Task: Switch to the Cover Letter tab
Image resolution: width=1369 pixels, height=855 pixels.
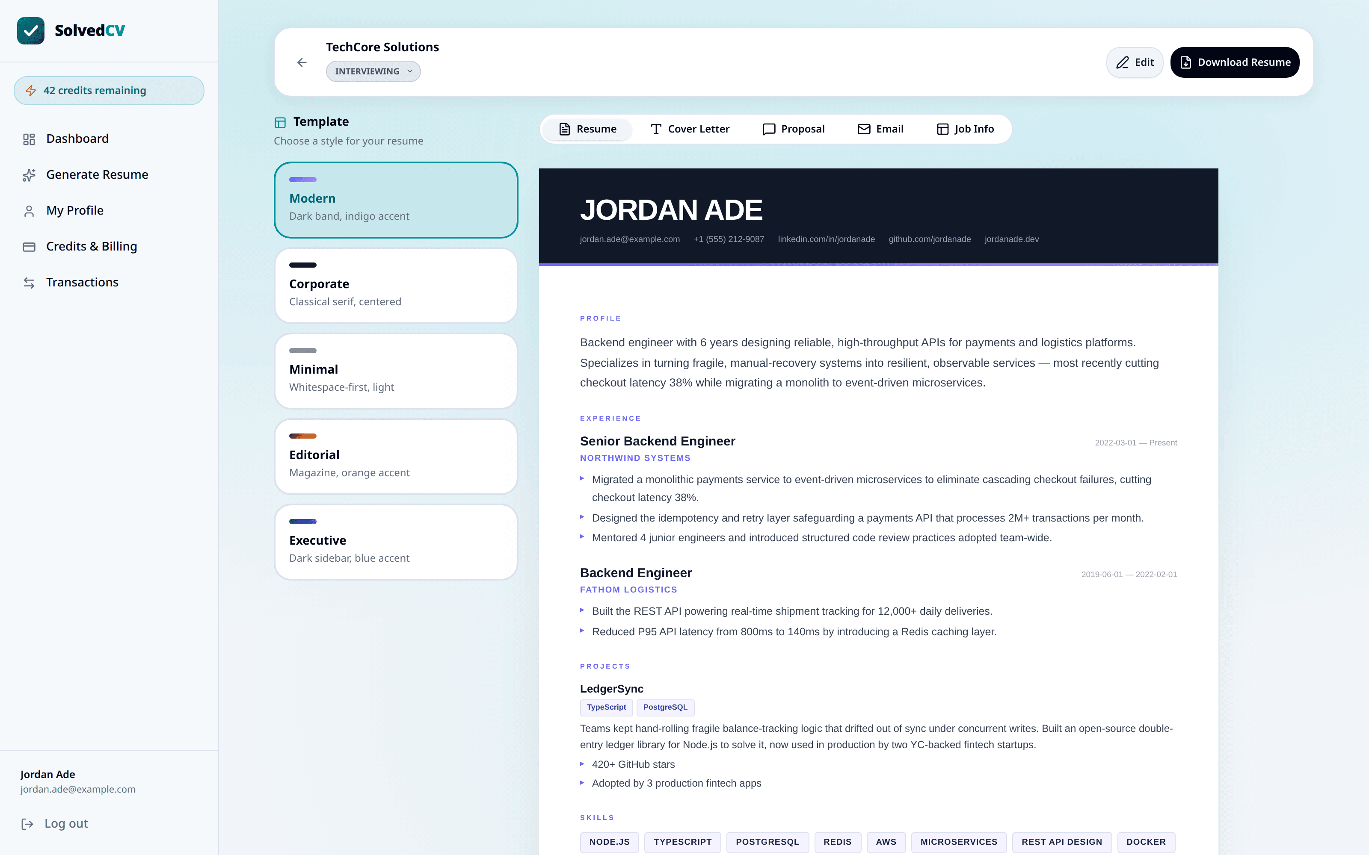Action: tap(690, 129)
